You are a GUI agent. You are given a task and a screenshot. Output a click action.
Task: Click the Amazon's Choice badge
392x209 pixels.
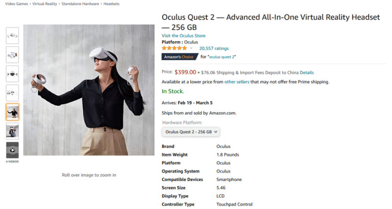pyautogui.click(x=179, y=57)
